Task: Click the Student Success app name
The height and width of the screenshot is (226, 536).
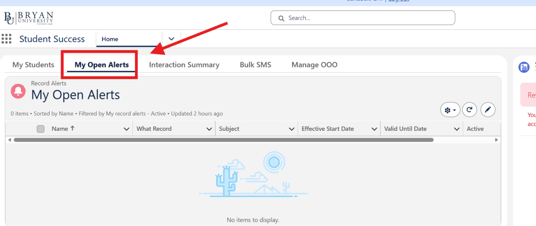Action: [x=52, y=39]
